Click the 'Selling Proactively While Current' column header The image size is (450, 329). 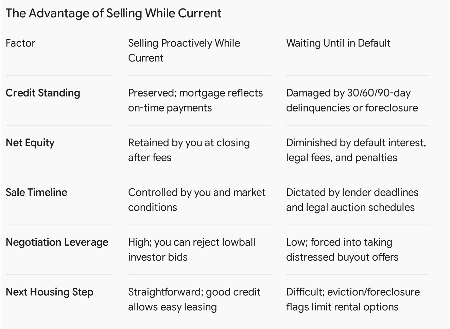[184, 50]
